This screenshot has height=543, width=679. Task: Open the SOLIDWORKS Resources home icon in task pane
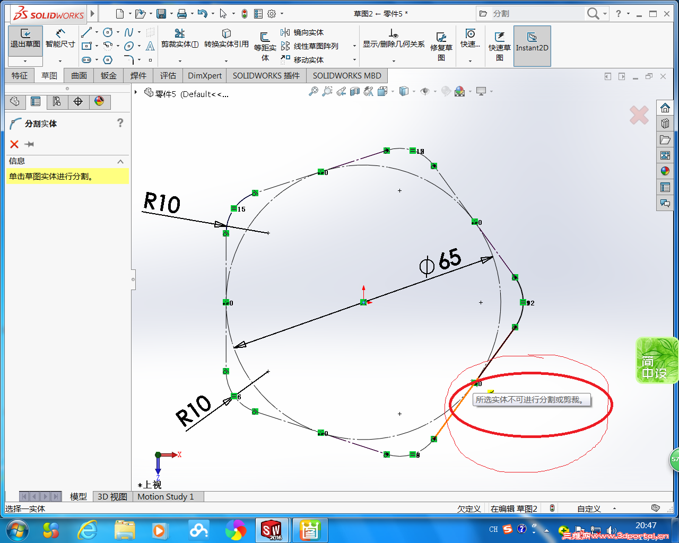[665, 108]
